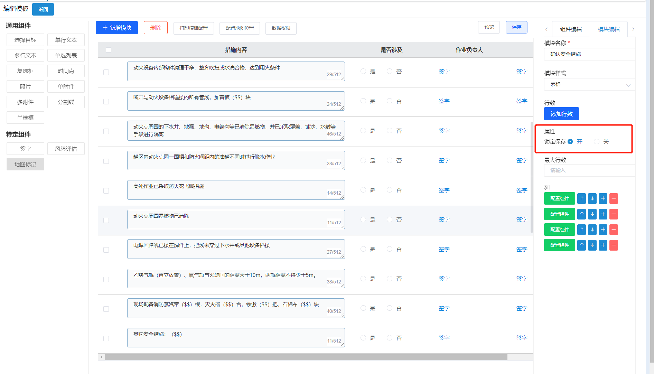The width and height of the screenshot is (654, 374).
Task: Select 是 for 断开与动火设备 row
Action: coord(363,101)
